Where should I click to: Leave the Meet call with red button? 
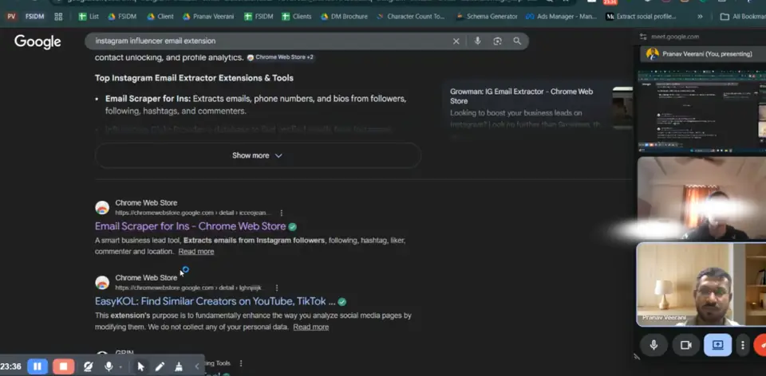click(760, 345)
